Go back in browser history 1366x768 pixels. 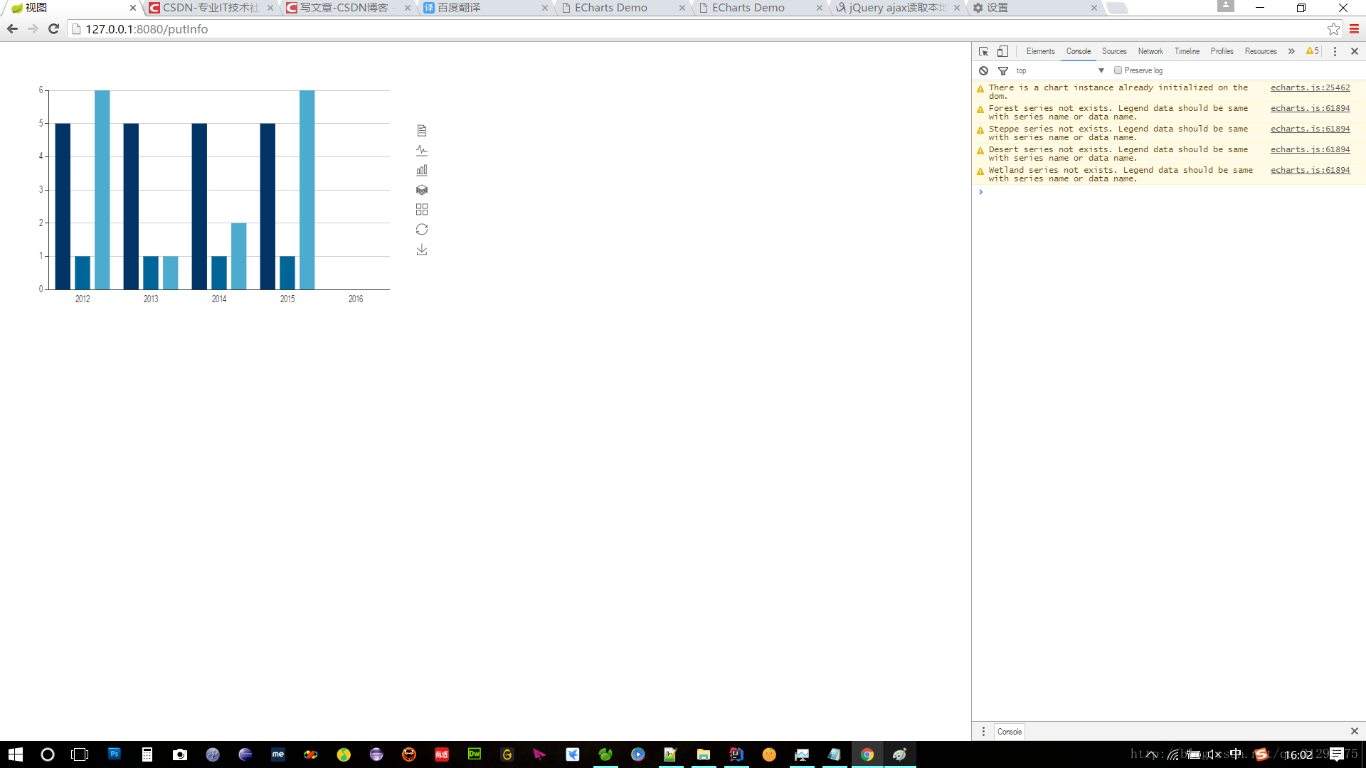(12, 29)
